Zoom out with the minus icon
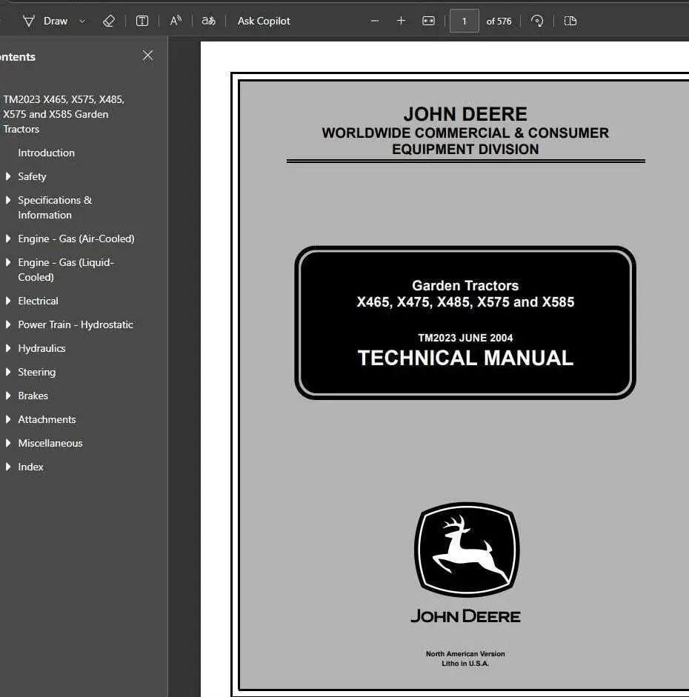The height and width of the screenshot is (697, 689). coord(375,21)
